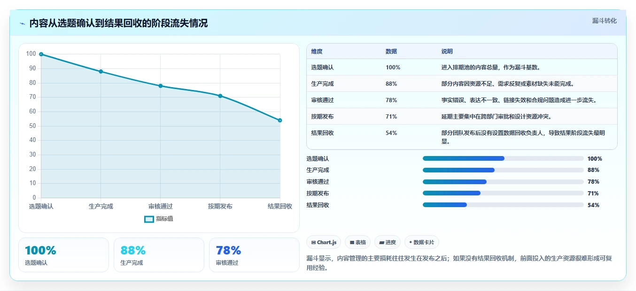Click the lightning icon beside the title

click(23, 23)
